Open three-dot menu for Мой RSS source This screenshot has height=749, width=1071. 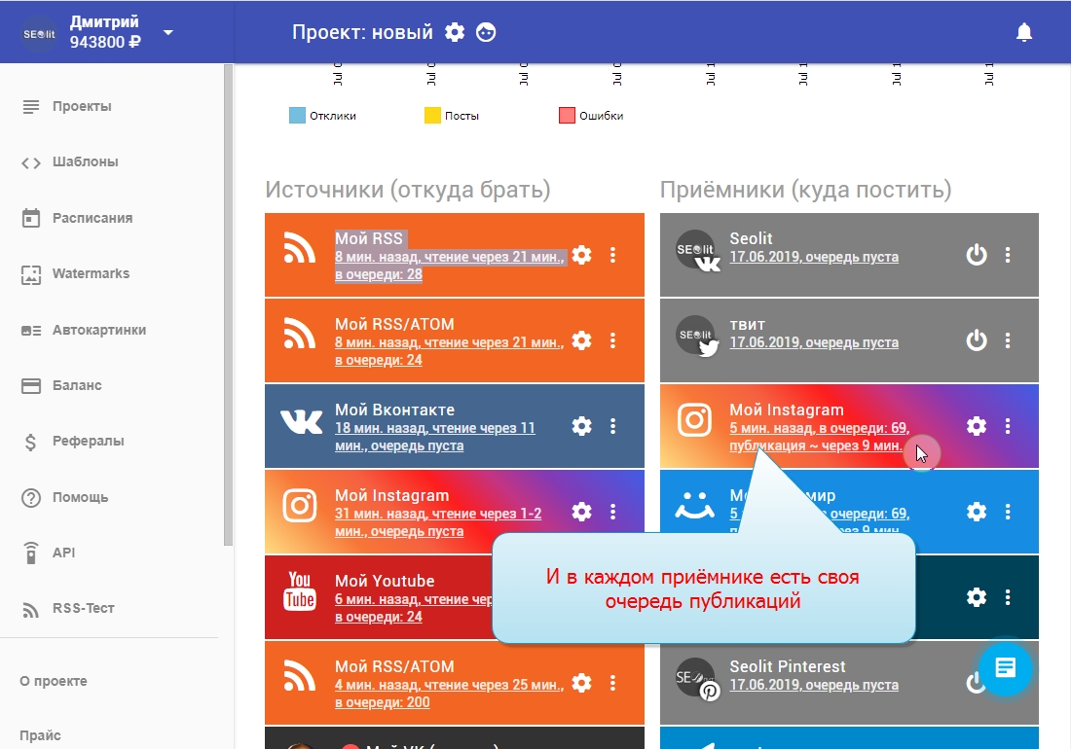[612, 255]
